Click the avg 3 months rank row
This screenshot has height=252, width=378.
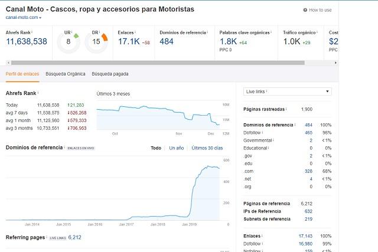(x=46, y=128)
